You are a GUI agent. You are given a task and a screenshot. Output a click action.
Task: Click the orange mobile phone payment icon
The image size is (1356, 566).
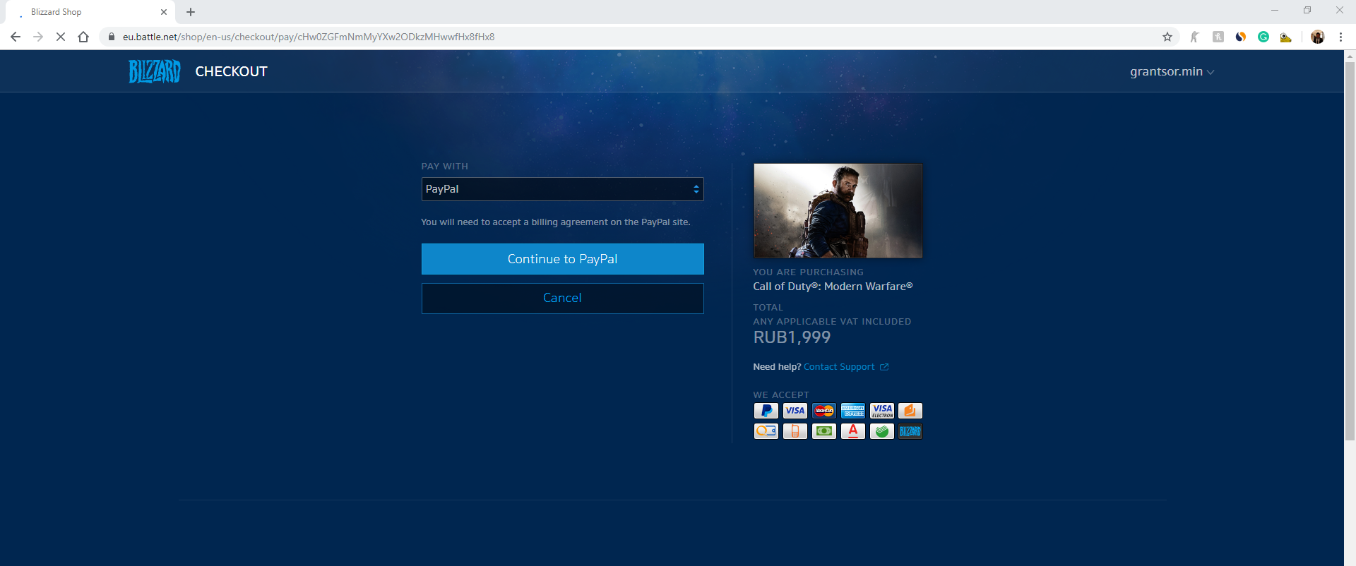[795, 431]
